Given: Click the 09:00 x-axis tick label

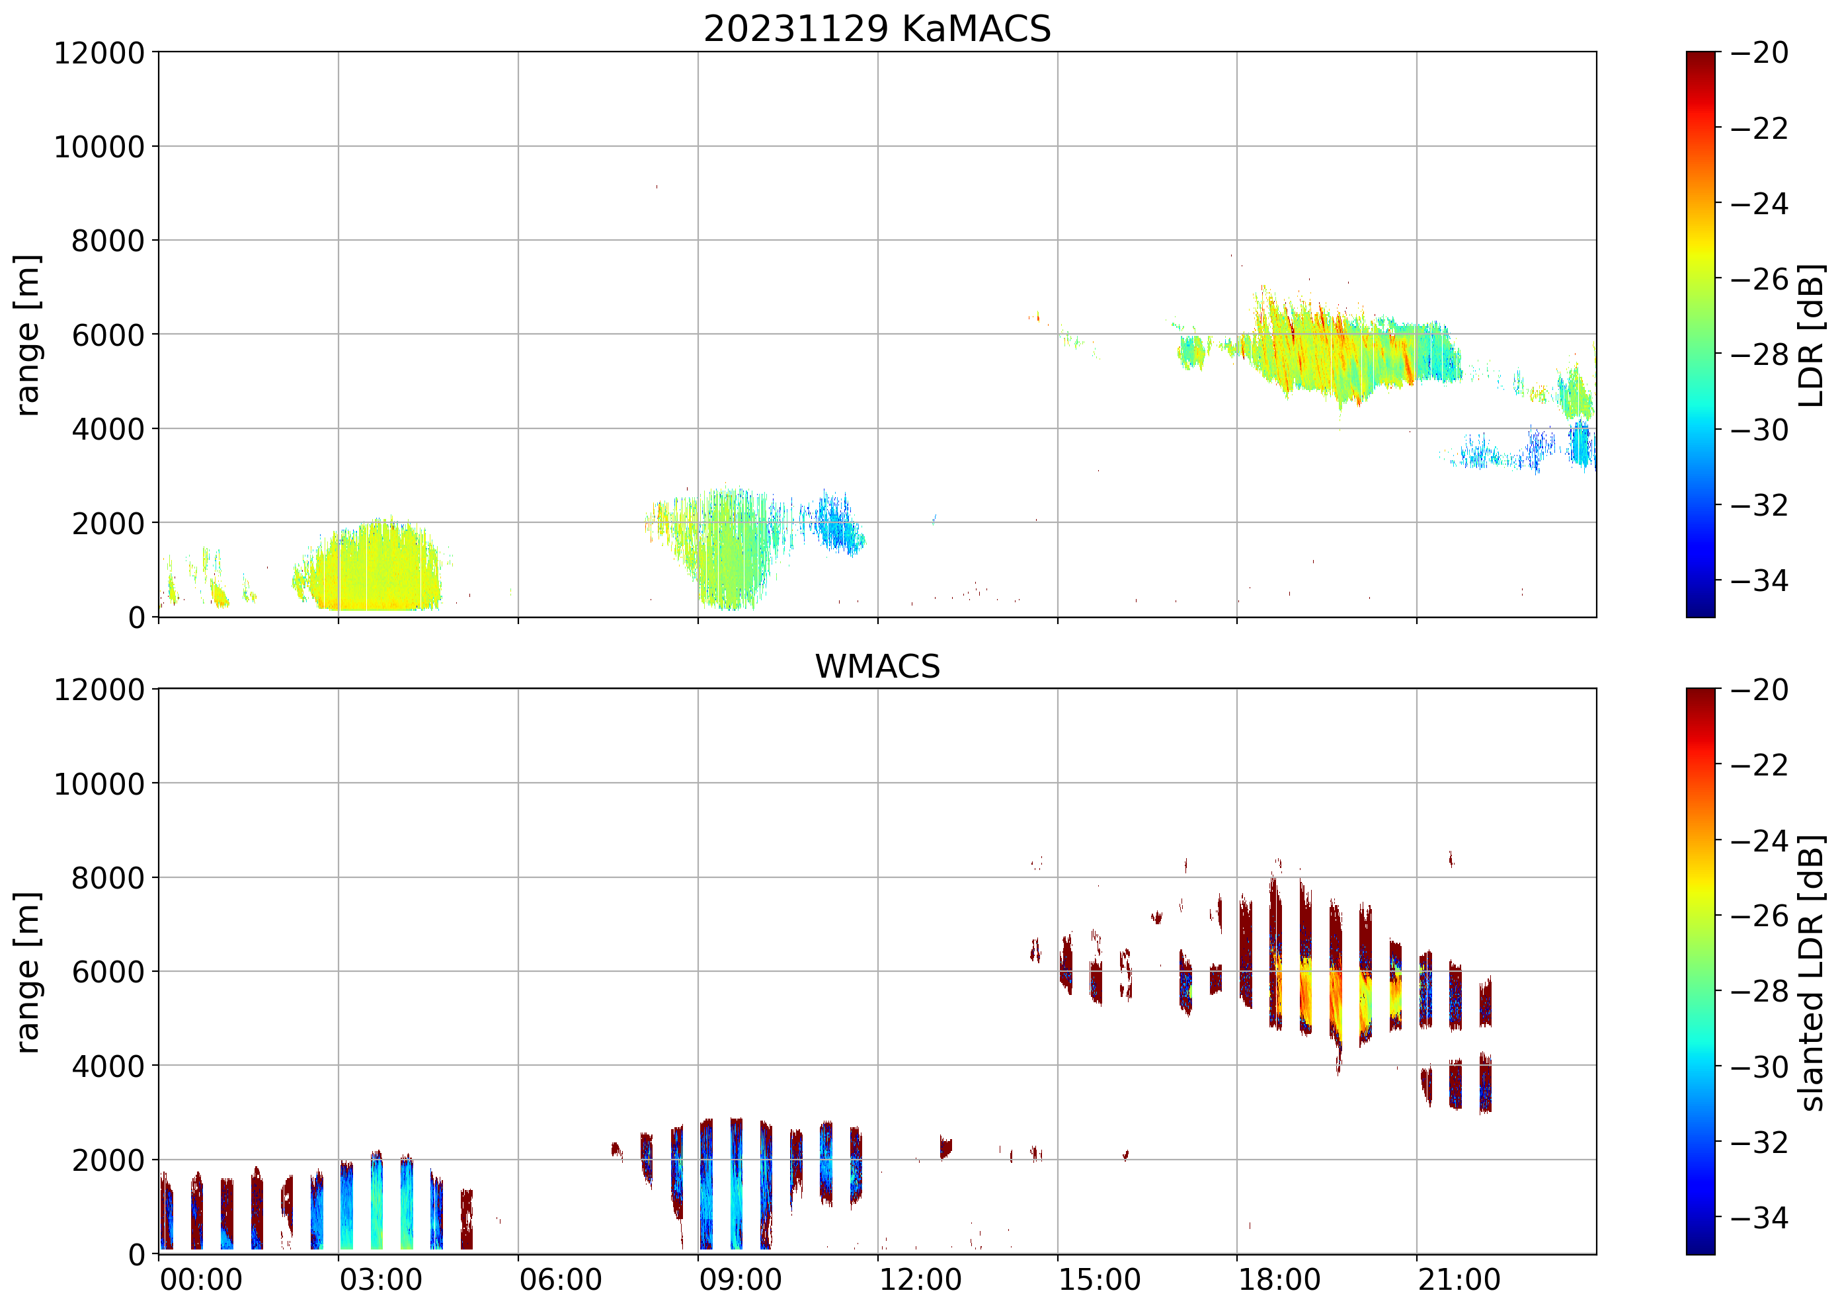Looking at the screenshot, I should [740, 1279].
